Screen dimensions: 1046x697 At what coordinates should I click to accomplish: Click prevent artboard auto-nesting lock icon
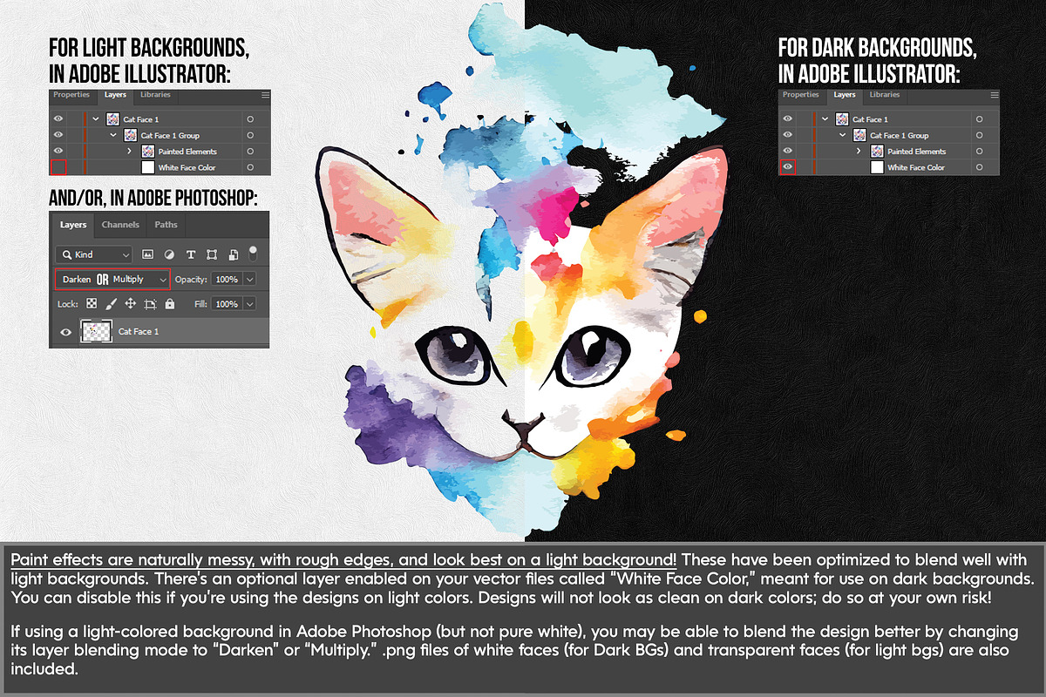click(150, 304)
